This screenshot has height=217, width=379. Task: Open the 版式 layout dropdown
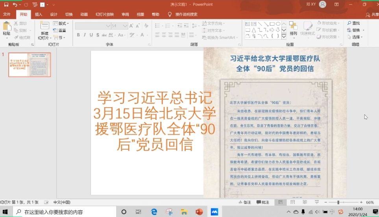pyautogui.click(x=61, y=23)
